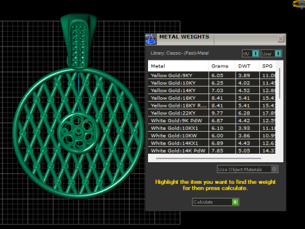Click the 6.28 DWT value

pos(244,113)
